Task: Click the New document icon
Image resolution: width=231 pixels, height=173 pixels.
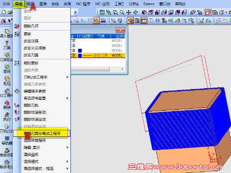Action: 4,12
